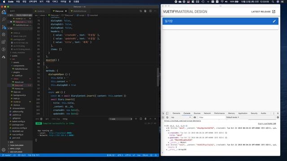Viewport: 287px width, 161px height.
Task: Open the vue-devtools GitHub link in console
Action: pos(183,121)
